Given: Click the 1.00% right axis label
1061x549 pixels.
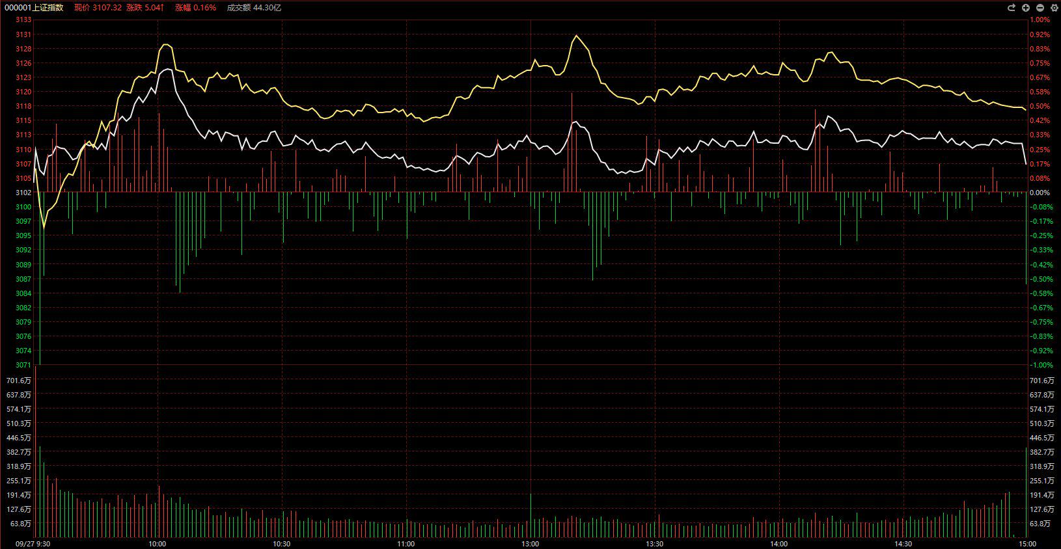Looking at the screenshot, I should click(1040, 20).
